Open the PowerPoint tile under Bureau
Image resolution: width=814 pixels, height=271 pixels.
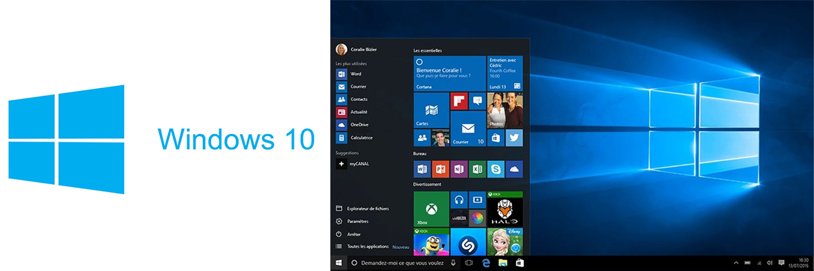click(440, 169)
